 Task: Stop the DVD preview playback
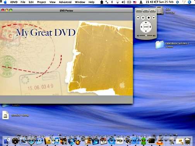pos(149,17)
